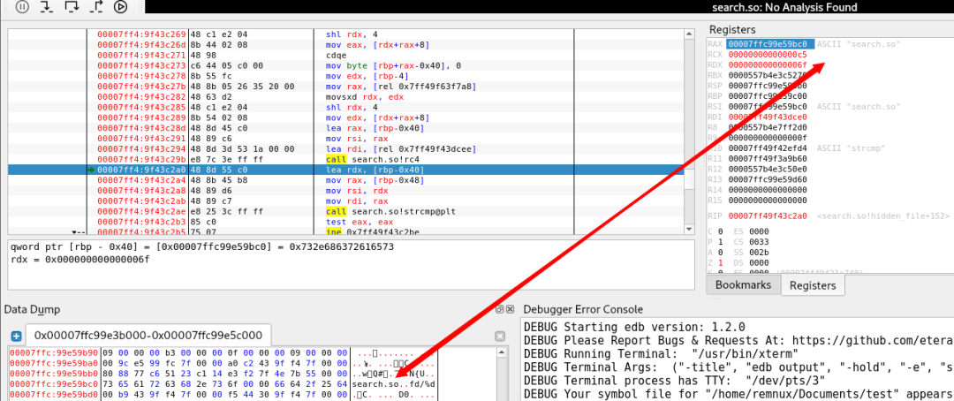Viewport: 954px width, 401px height.
Task: Click the Step Into toolbar icon
Action: click(47, 7)
